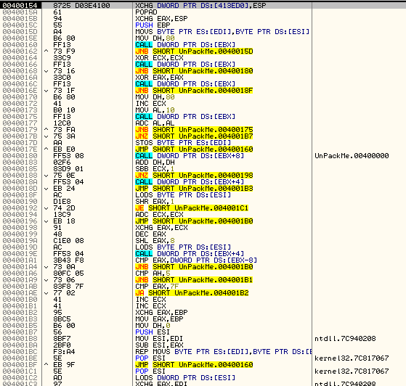Select LODS DWORD PTR DS:[ESI] instruction
Viewport: 406px width, 386px height.
click(185, 378)
